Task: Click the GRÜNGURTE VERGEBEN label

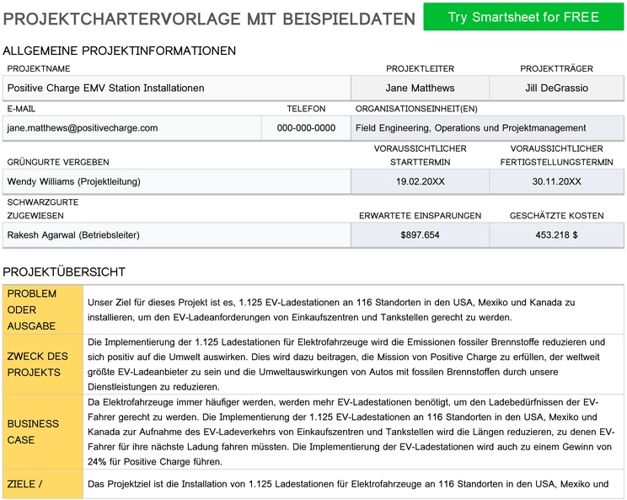Action: (x=58, y=162)
